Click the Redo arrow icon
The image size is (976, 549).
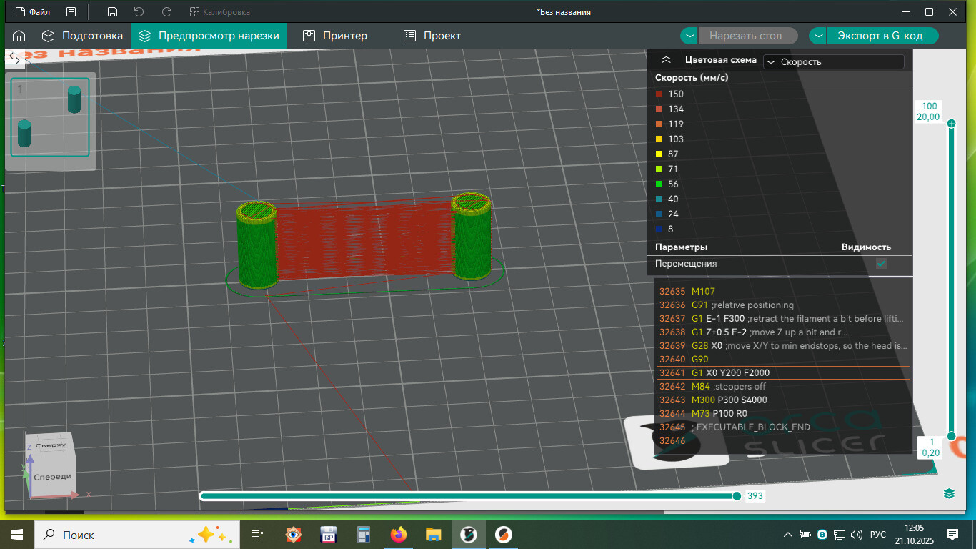pyautogui.click(x=166, y=12)
